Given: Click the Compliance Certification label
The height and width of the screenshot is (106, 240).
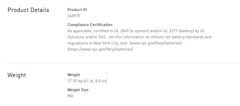Looking at the screenshot, I should [x=90, y=25].
